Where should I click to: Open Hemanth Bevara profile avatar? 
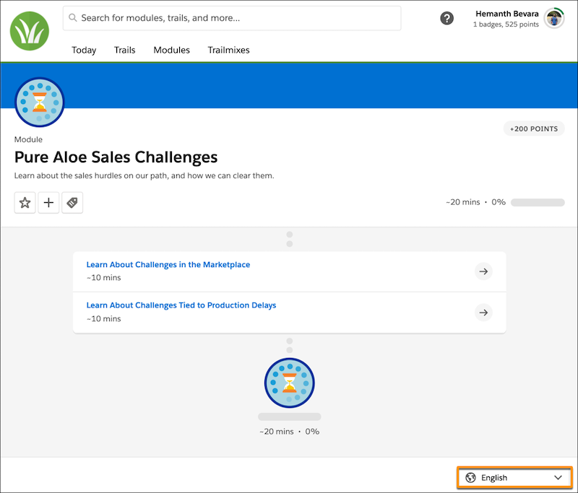[554, 18]
